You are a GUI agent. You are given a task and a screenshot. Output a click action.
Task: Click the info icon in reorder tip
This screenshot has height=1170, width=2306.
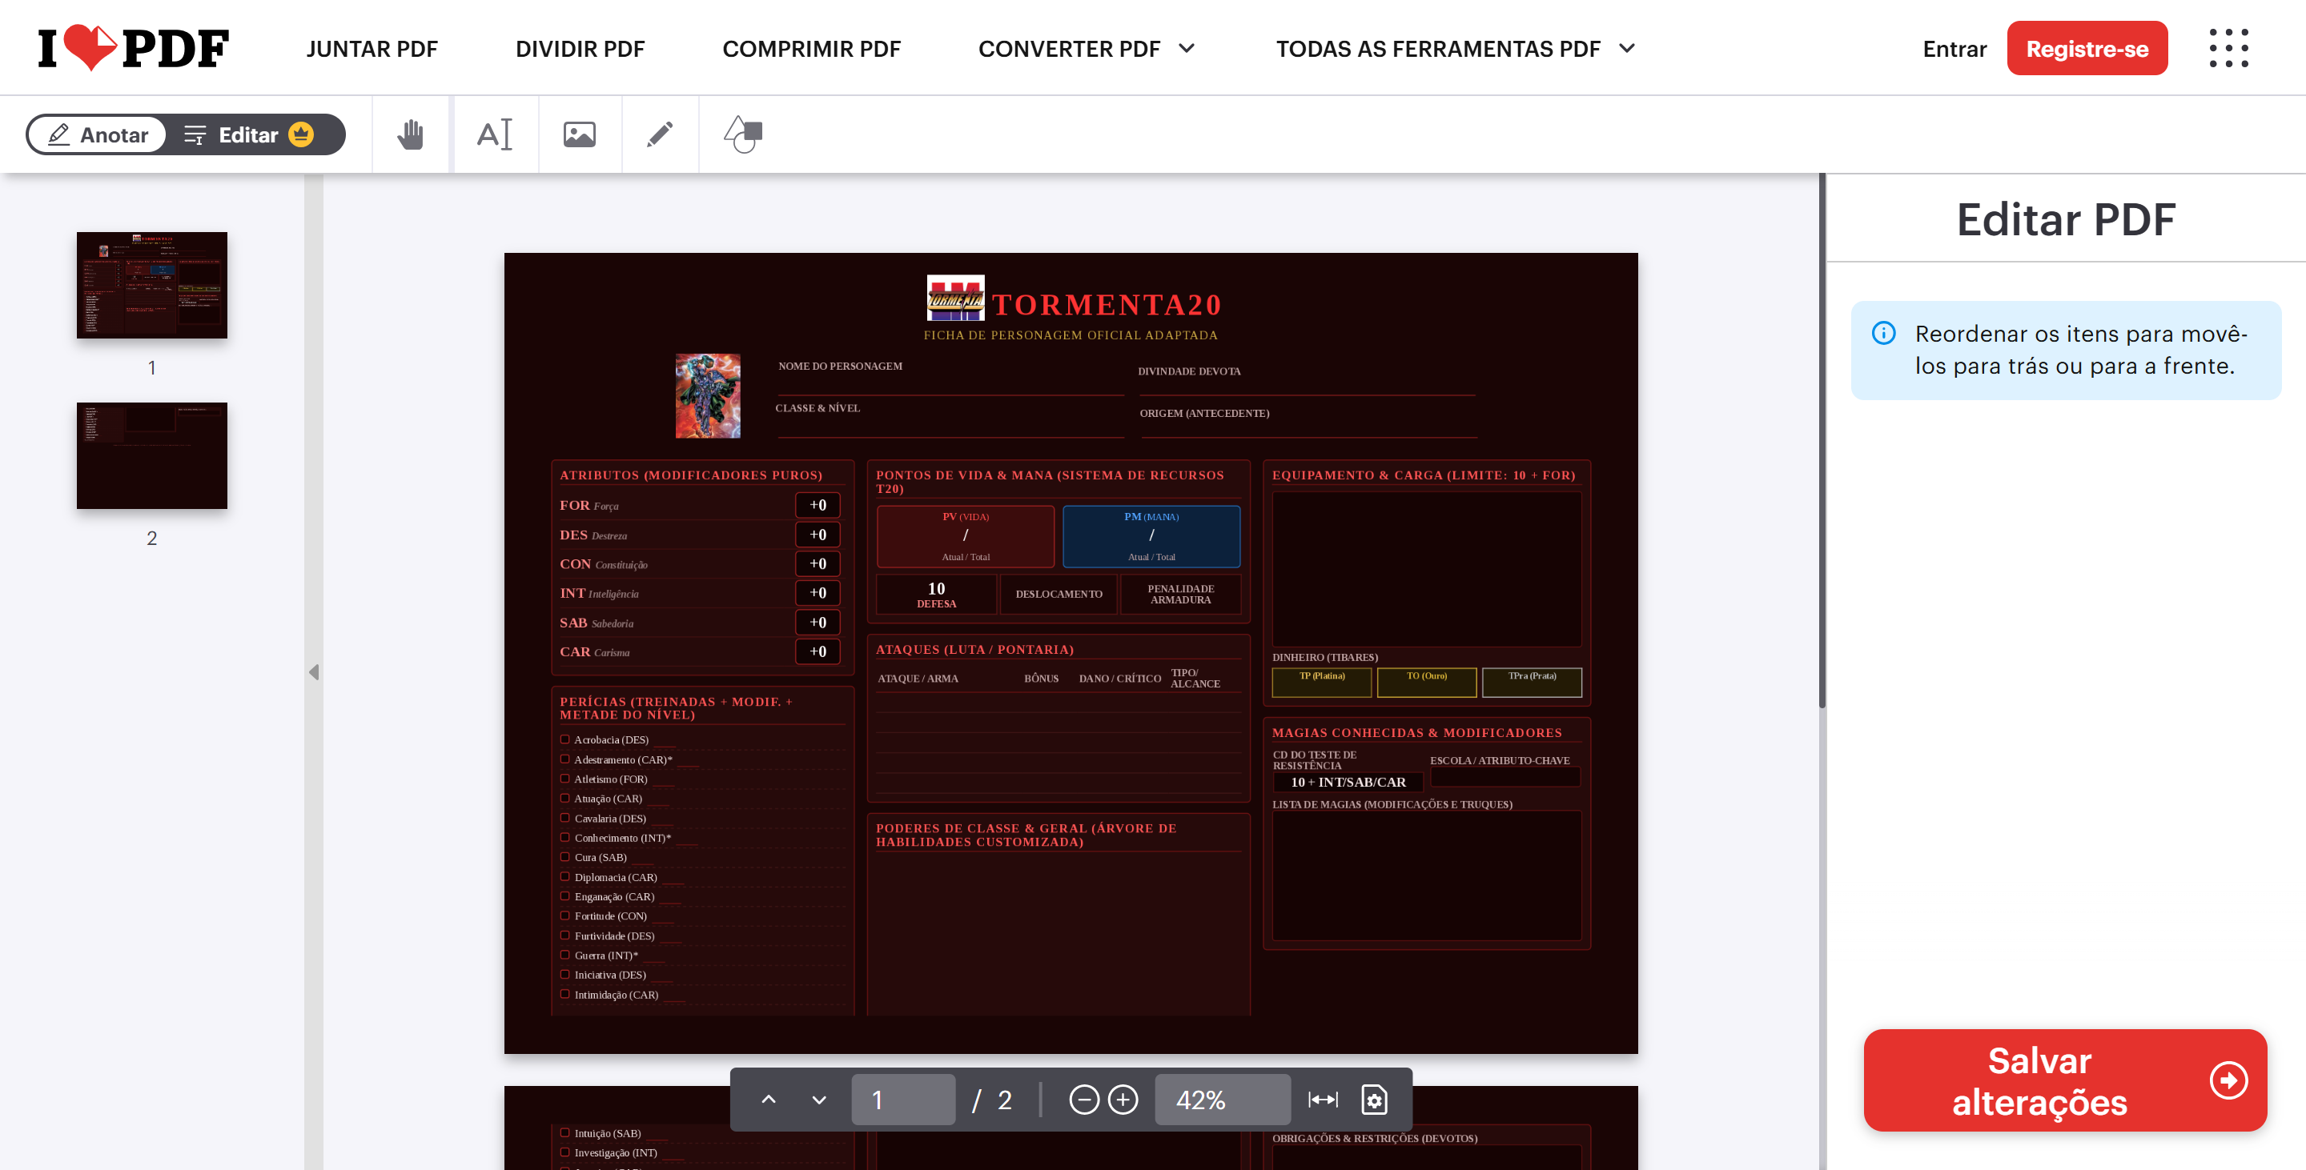click(1883, 333)
